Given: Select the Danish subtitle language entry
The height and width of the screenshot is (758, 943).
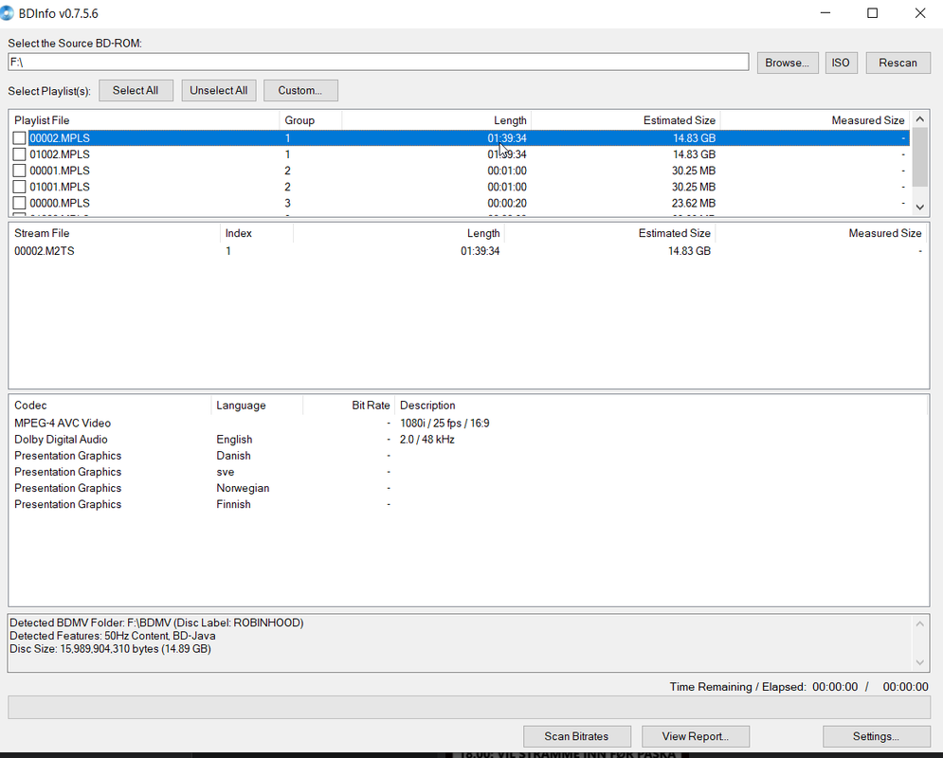Looking at the screenshot, I should pos(233,456).
